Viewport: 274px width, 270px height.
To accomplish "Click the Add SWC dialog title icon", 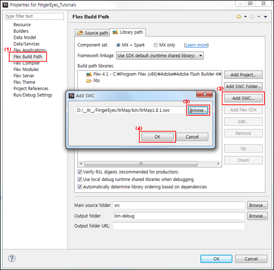I will [x=71, y=96].
